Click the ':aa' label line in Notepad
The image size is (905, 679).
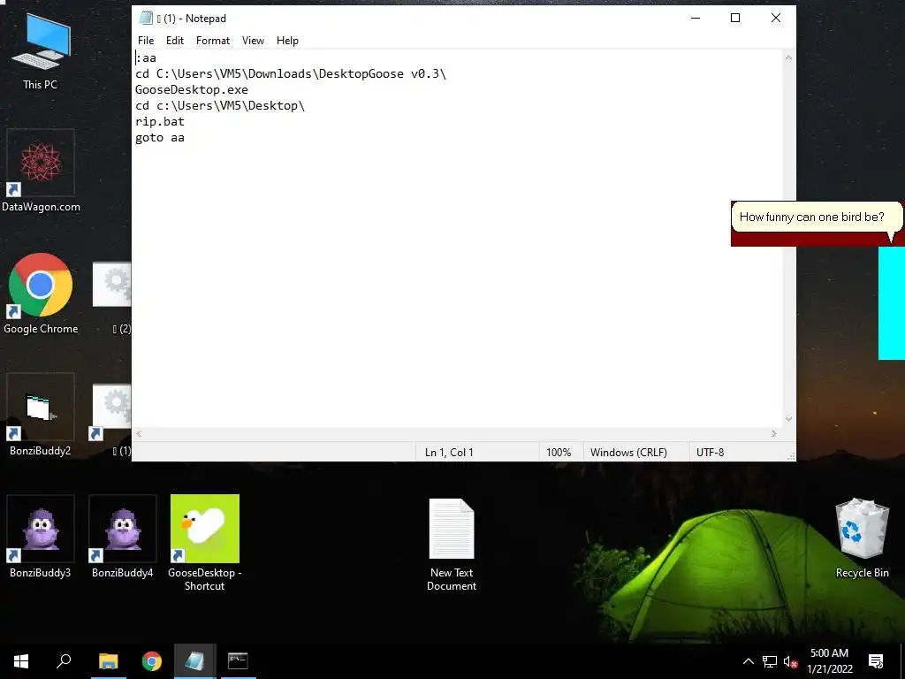tap(147, 57)
